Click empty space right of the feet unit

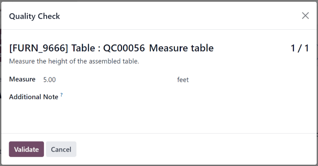tap(248, 79)
